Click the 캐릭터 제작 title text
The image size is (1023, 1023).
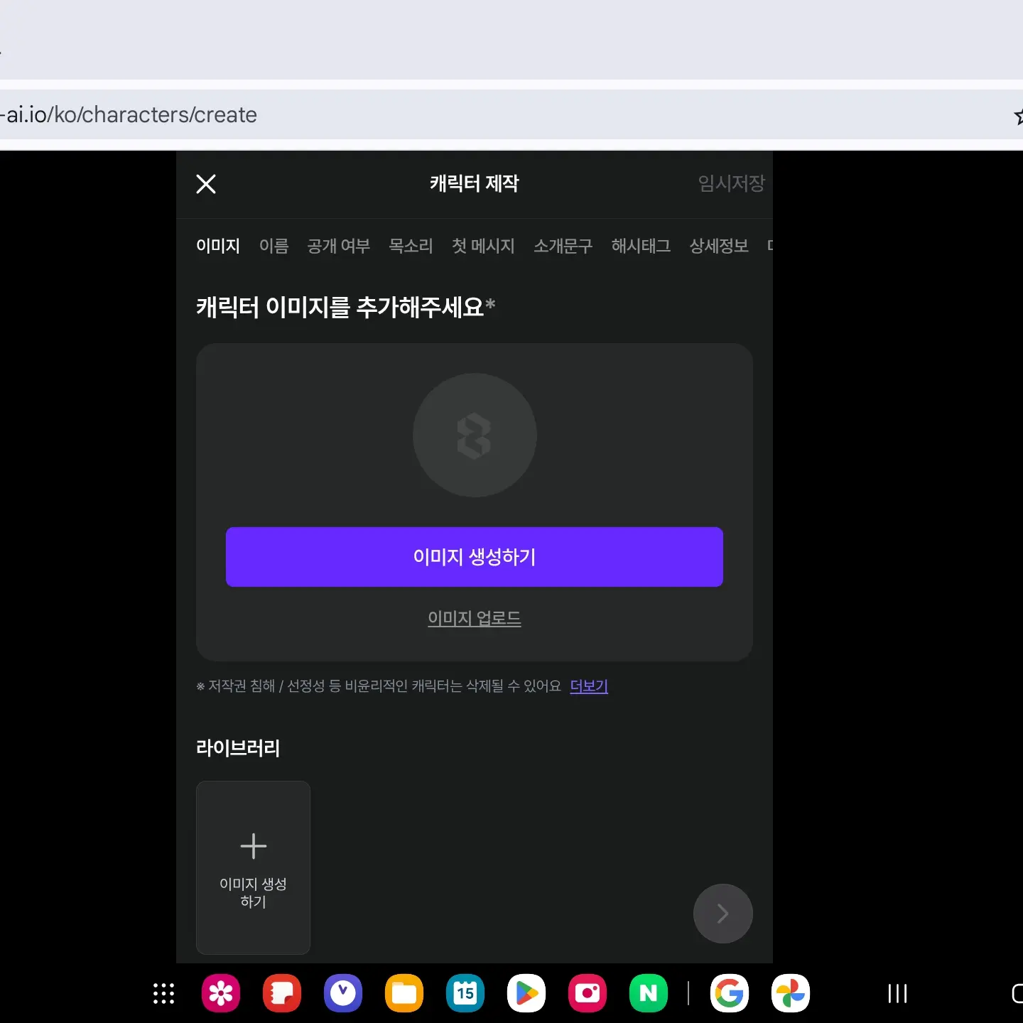475,183
